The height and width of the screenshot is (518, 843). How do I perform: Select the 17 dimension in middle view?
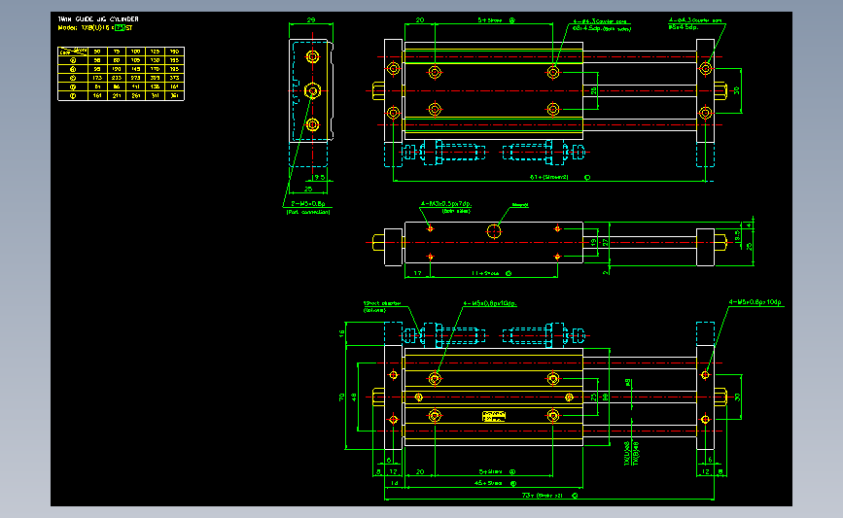[418, 273]
